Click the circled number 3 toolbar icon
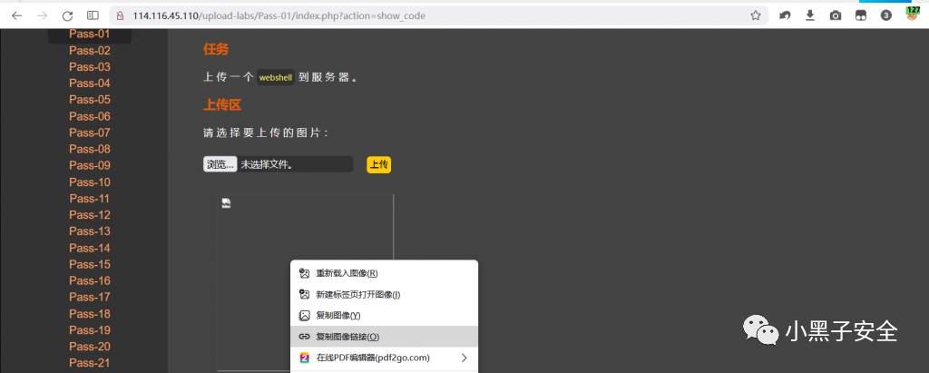Viewport: 929px width, 373px height. [x=886, y=15]
